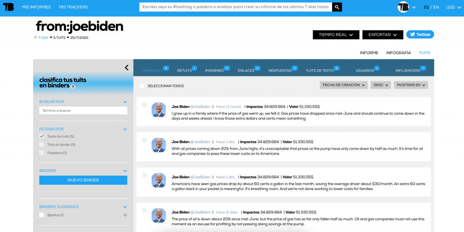464x232 pixels.
Task: Check the Seleccionar Todos checkbox
Action: [x=142, y=85]
